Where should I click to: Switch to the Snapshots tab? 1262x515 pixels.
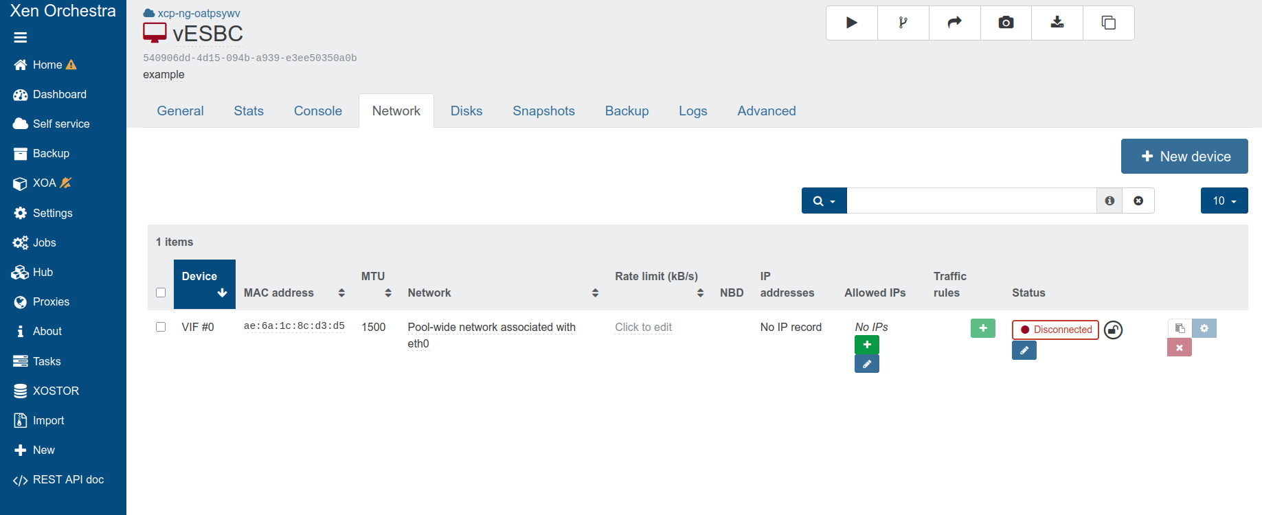pos(543,111)
